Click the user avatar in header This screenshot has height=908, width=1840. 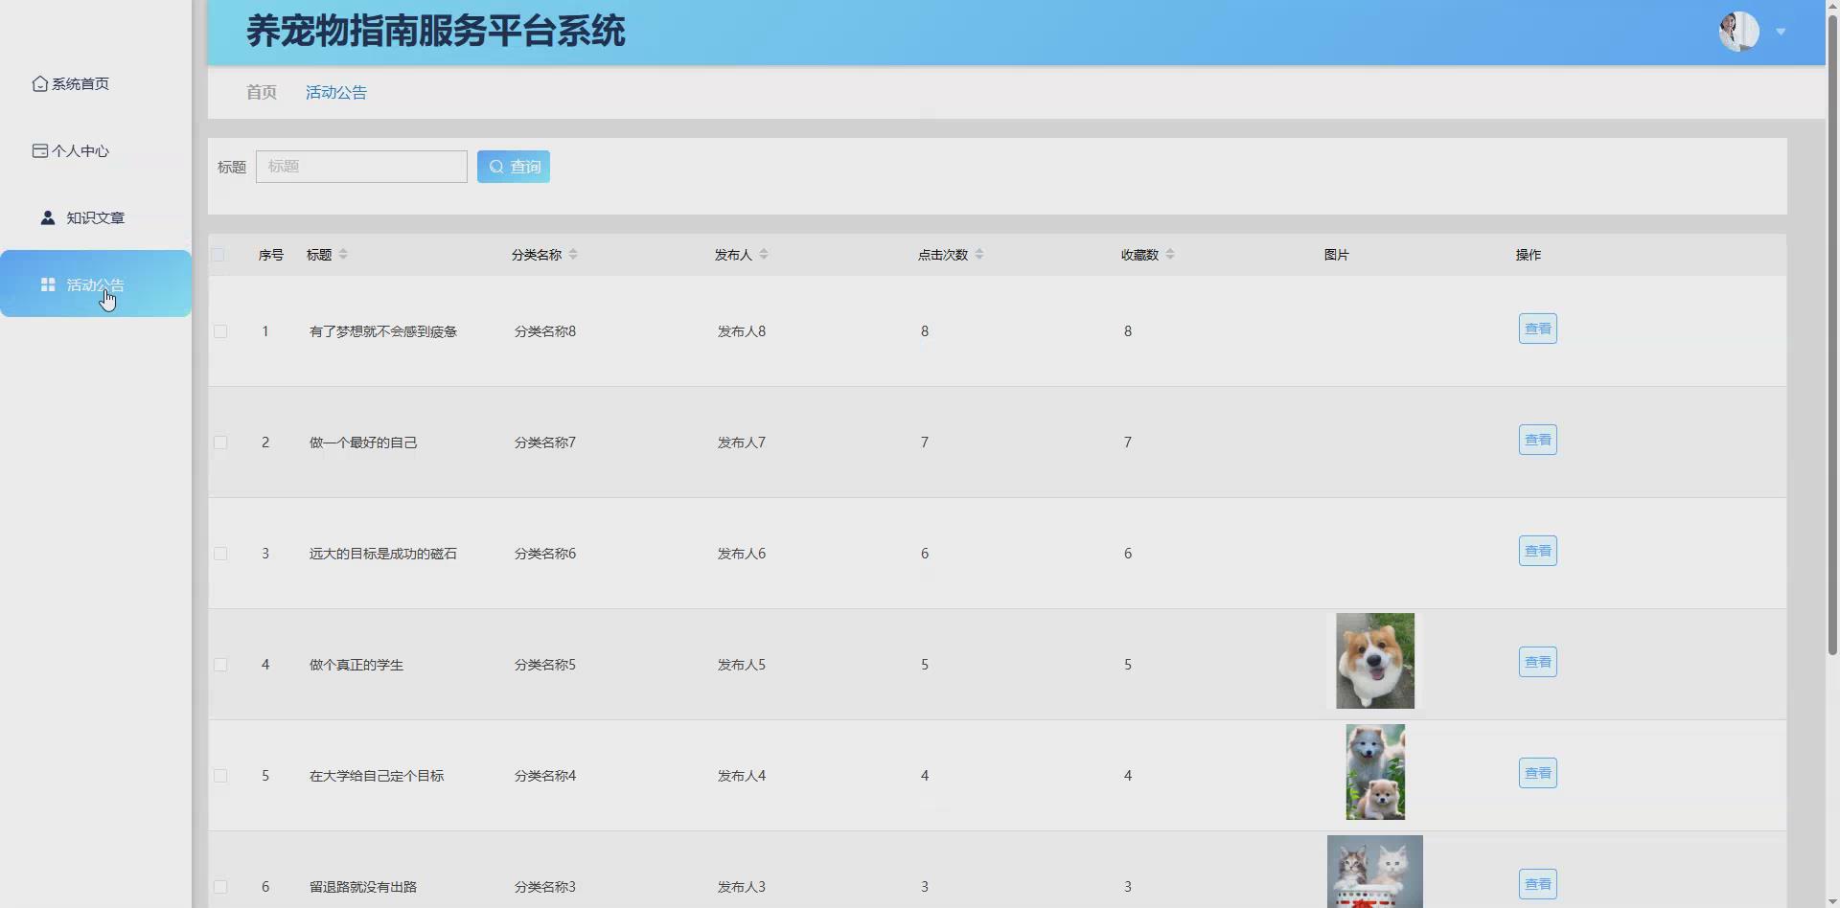(1738, 32)
